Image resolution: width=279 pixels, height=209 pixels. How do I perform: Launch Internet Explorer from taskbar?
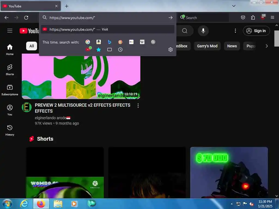tap(24, 204)
